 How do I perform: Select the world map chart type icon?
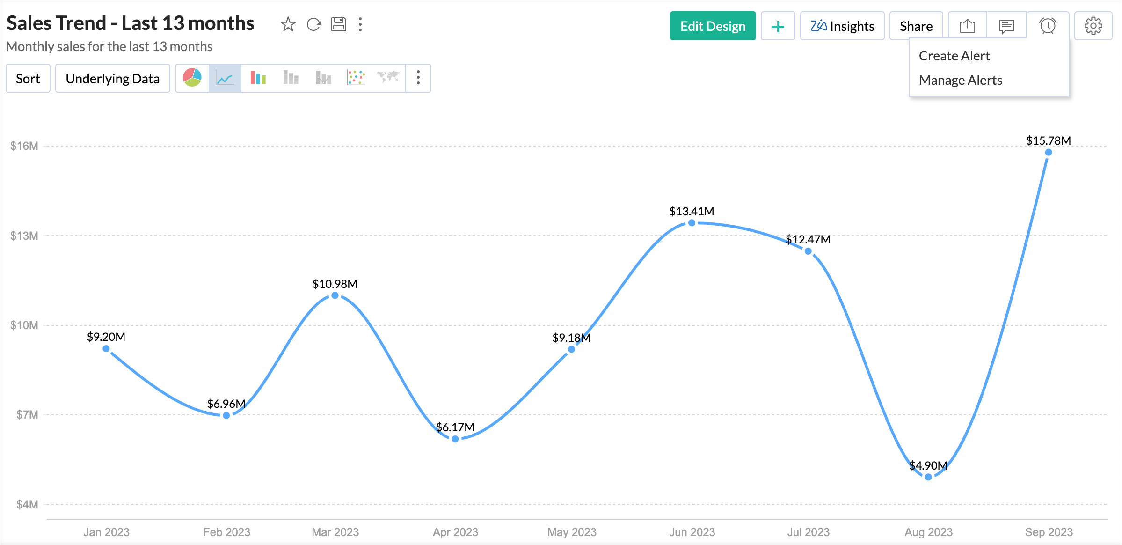pyautogui.click(x=388, y=78)
